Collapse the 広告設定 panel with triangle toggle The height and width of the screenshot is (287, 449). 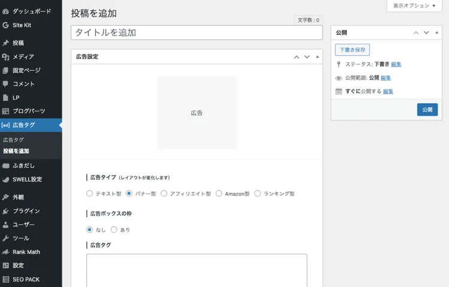coord(317,57)
